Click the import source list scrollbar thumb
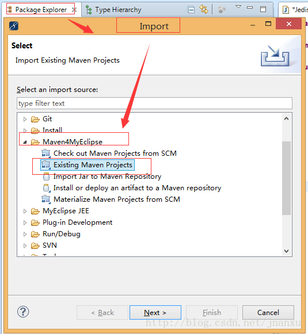 (286, 178)
